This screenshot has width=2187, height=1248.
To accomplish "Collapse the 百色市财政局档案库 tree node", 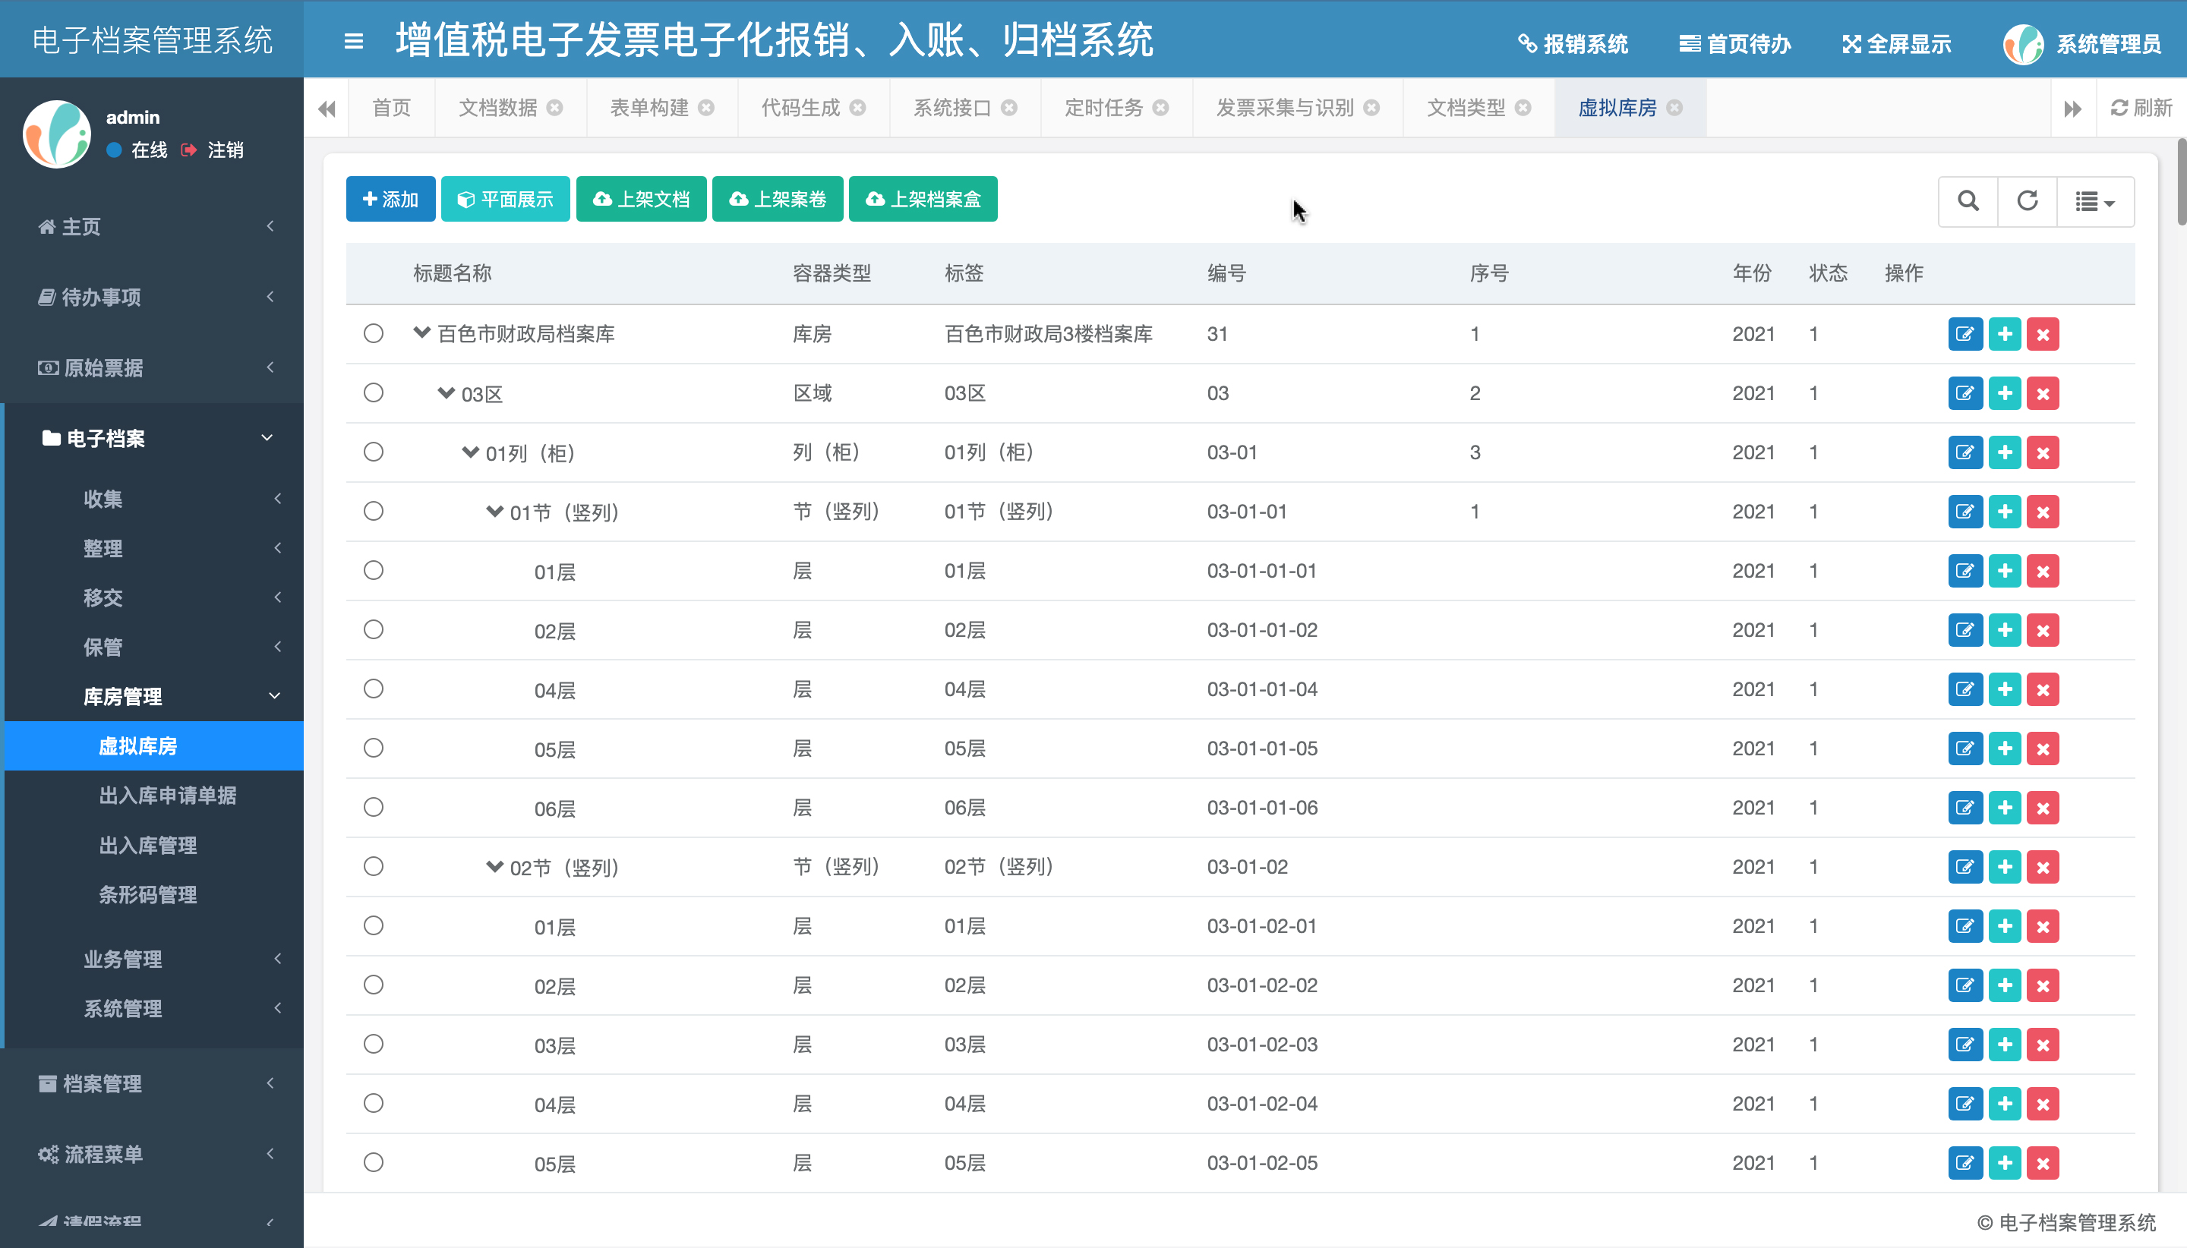I will (421, 332).
